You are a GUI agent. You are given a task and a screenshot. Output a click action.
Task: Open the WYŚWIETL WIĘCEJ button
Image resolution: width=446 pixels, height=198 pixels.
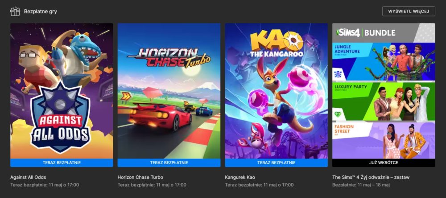point(409,12)
